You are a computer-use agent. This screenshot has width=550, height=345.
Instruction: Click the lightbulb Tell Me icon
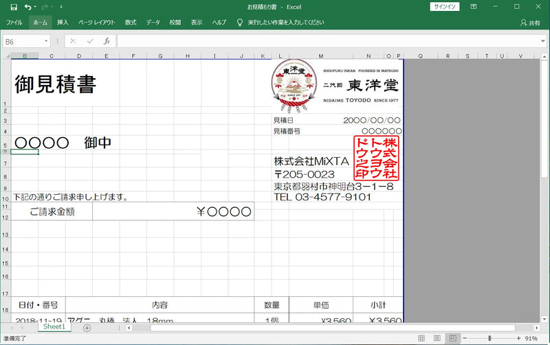(x=239, y=23)
